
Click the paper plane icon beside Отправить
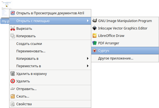(x=13, y=89)
